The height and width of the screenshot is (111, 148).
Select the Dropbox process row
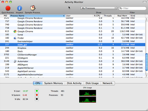[73, 48]
